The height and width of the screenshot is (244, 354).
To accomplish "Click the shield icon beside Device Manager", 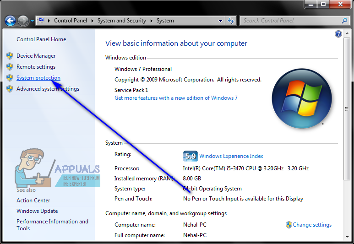I will (x=10, y=56).
